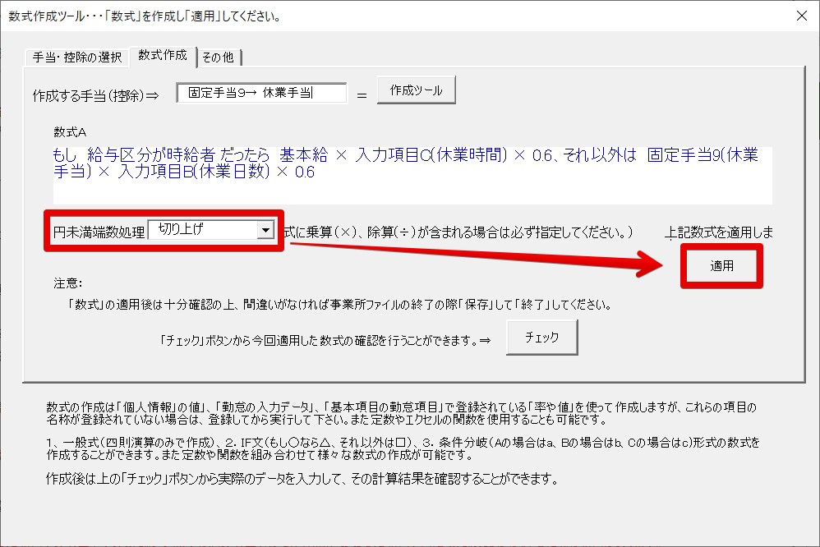Click the 数式A heading label
The width and height of the screenshot is (820, 547).
70,131
